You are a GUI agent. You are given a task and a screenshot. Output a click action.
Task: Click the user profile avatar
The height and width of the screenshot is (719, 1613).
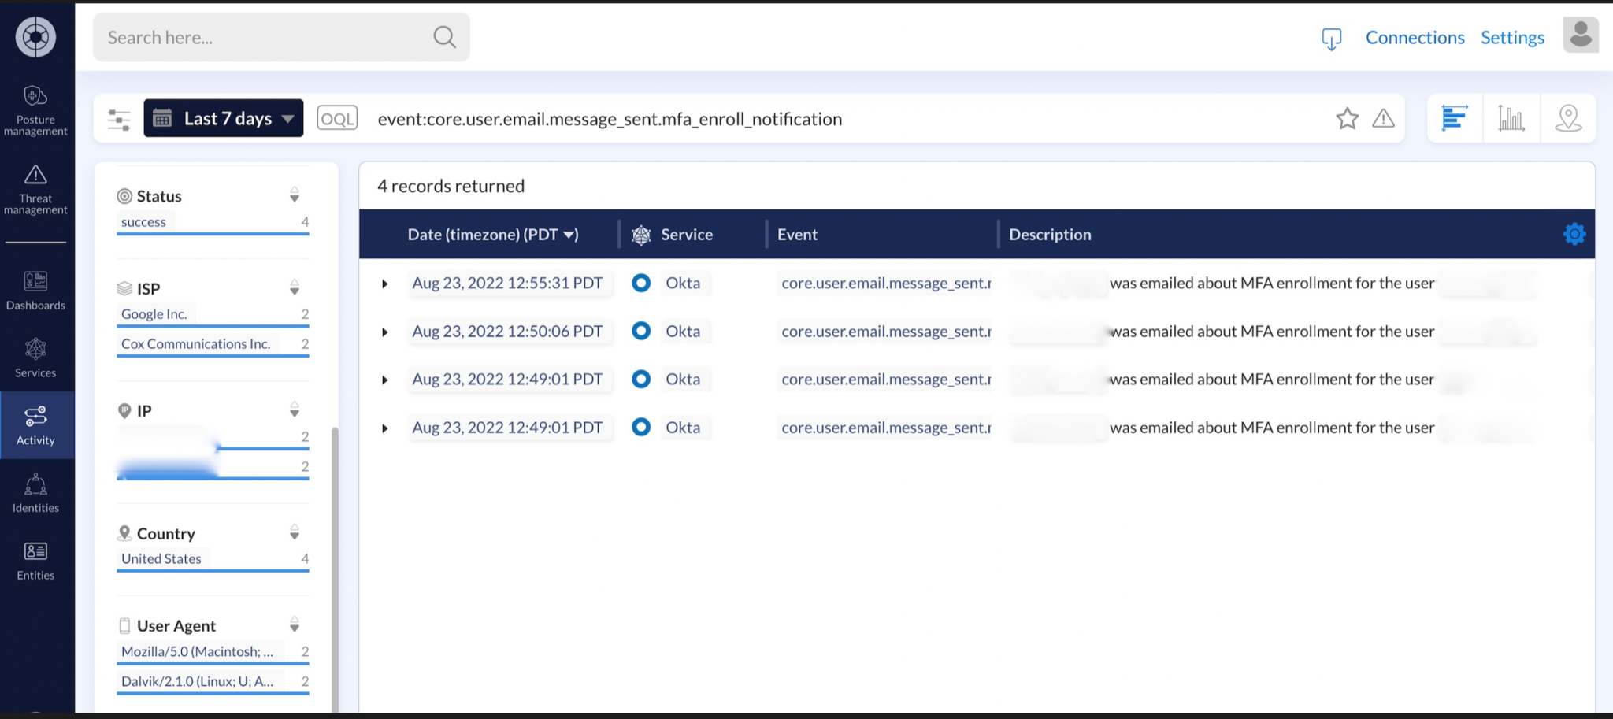(x=1580, y=35)
